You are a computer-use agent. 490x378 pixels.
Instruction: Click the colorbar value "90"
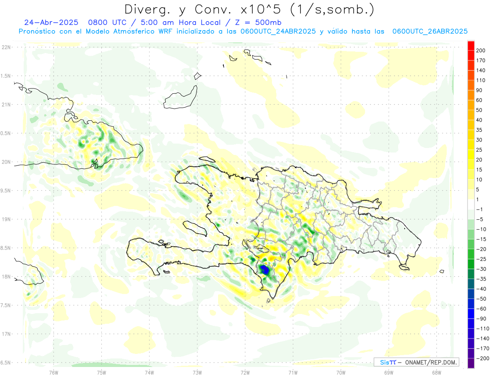(x=479, y=90)
